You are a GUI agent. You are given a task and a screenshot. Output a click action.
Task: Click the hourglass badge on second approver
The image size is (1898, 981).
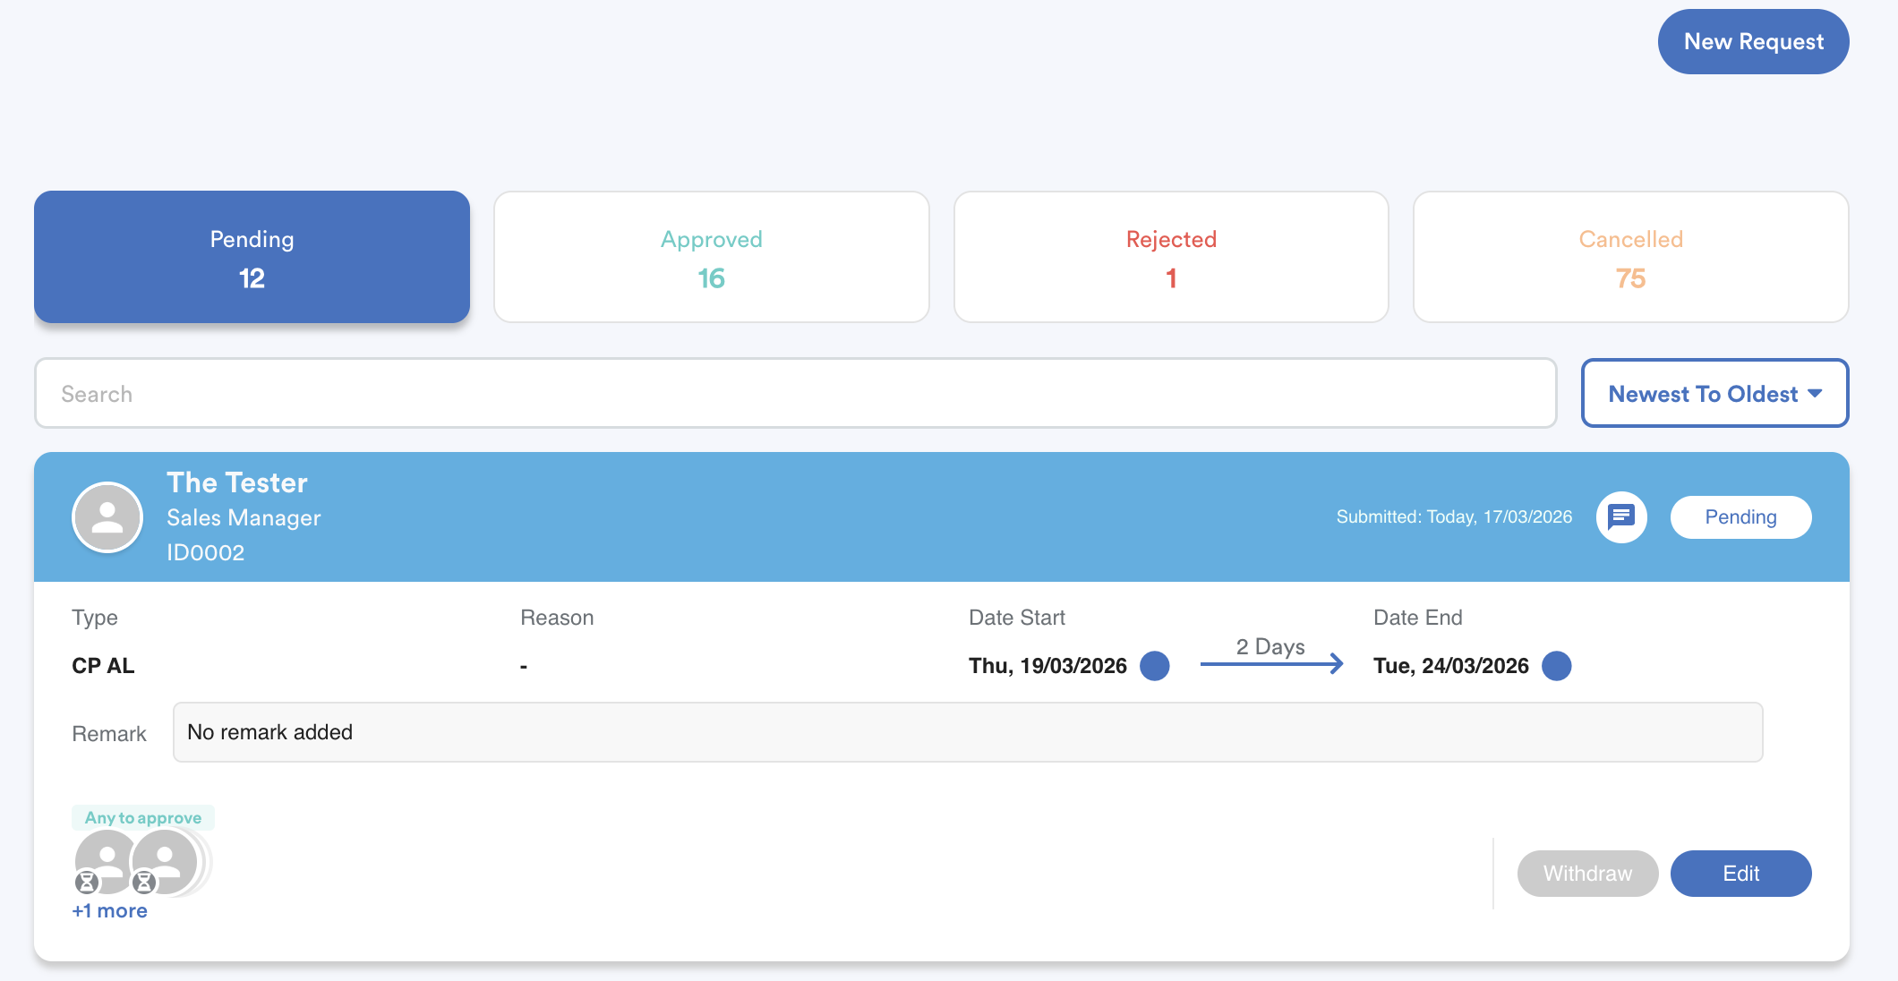[144, 883]
